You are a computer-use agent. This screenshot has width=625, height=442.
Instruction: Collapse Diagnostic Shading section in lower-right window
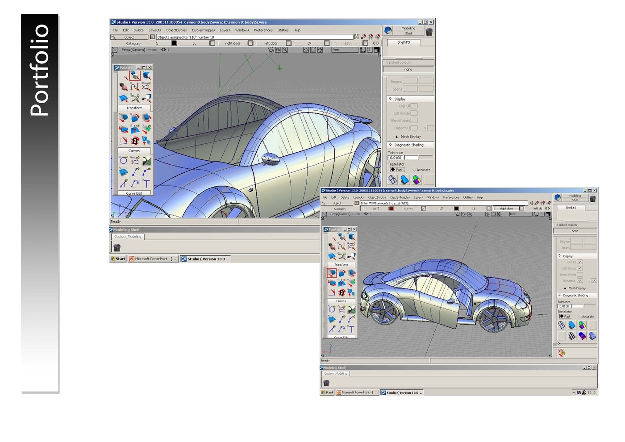point(559,295)
